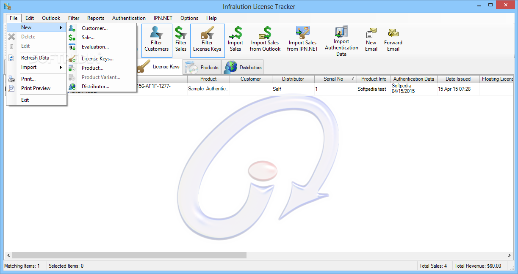Sort by Authentication Data column header
The width and height of the screenshot is (518, 274).
tap(414, 79)
